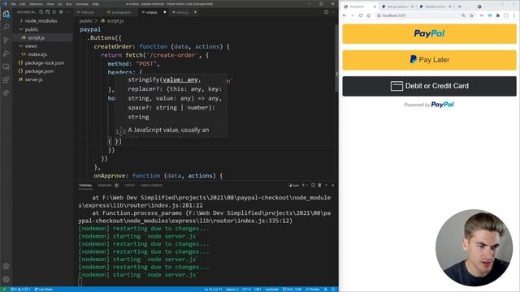Click Live Share in status bar
This screenshot has height=292, width=520.
click(43, 290)
